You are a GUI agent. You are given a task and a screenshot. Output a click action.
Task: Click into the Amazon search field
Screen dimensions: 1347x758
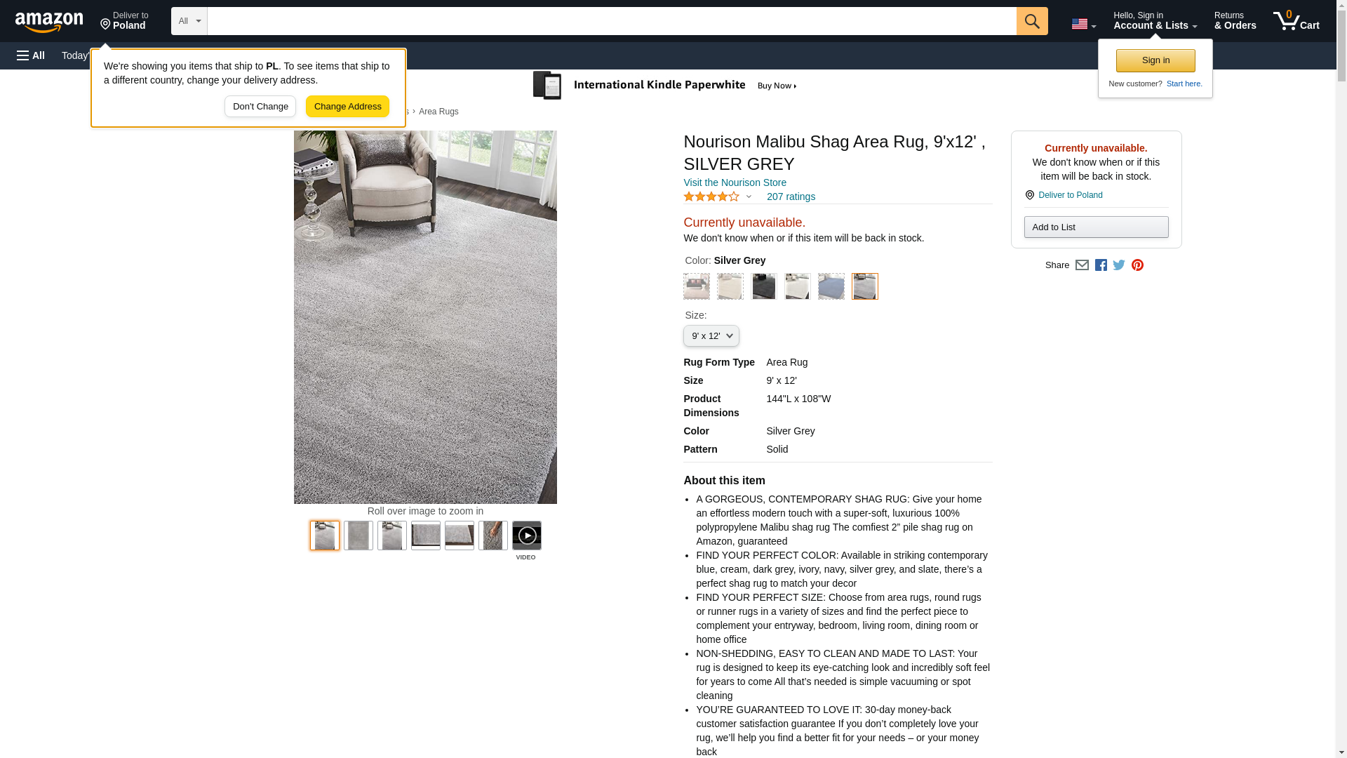point(611,21)
